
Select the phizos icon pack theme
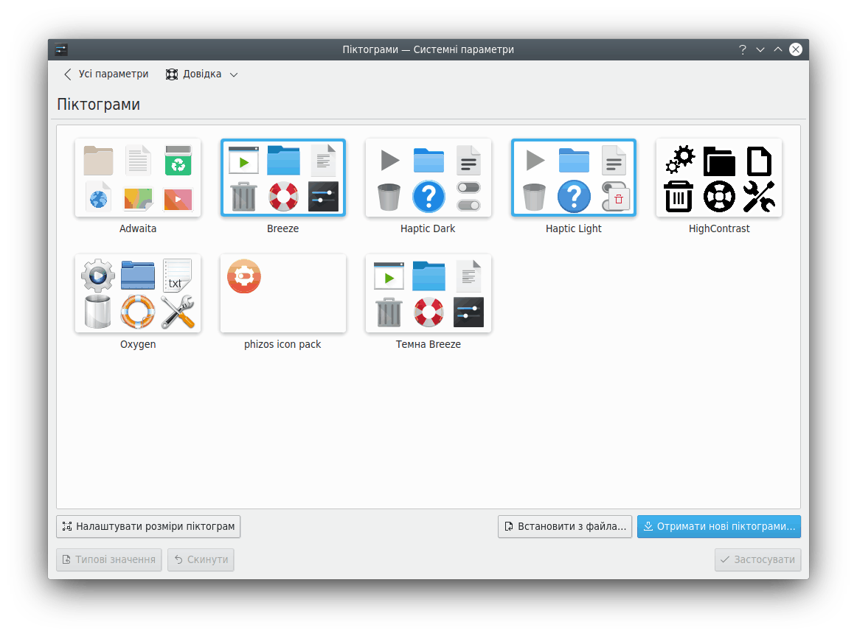point(283,293)
